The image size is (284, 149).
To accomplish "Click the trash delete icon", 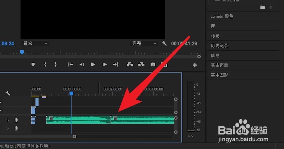I will click(x=270, y=8).
